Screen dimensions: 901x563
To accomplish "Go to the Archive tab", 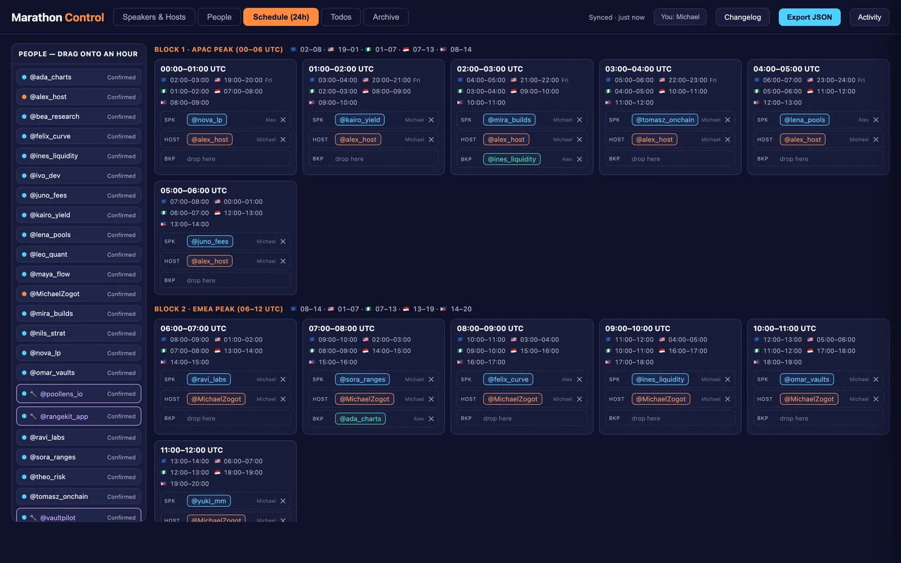I will 386,17.
